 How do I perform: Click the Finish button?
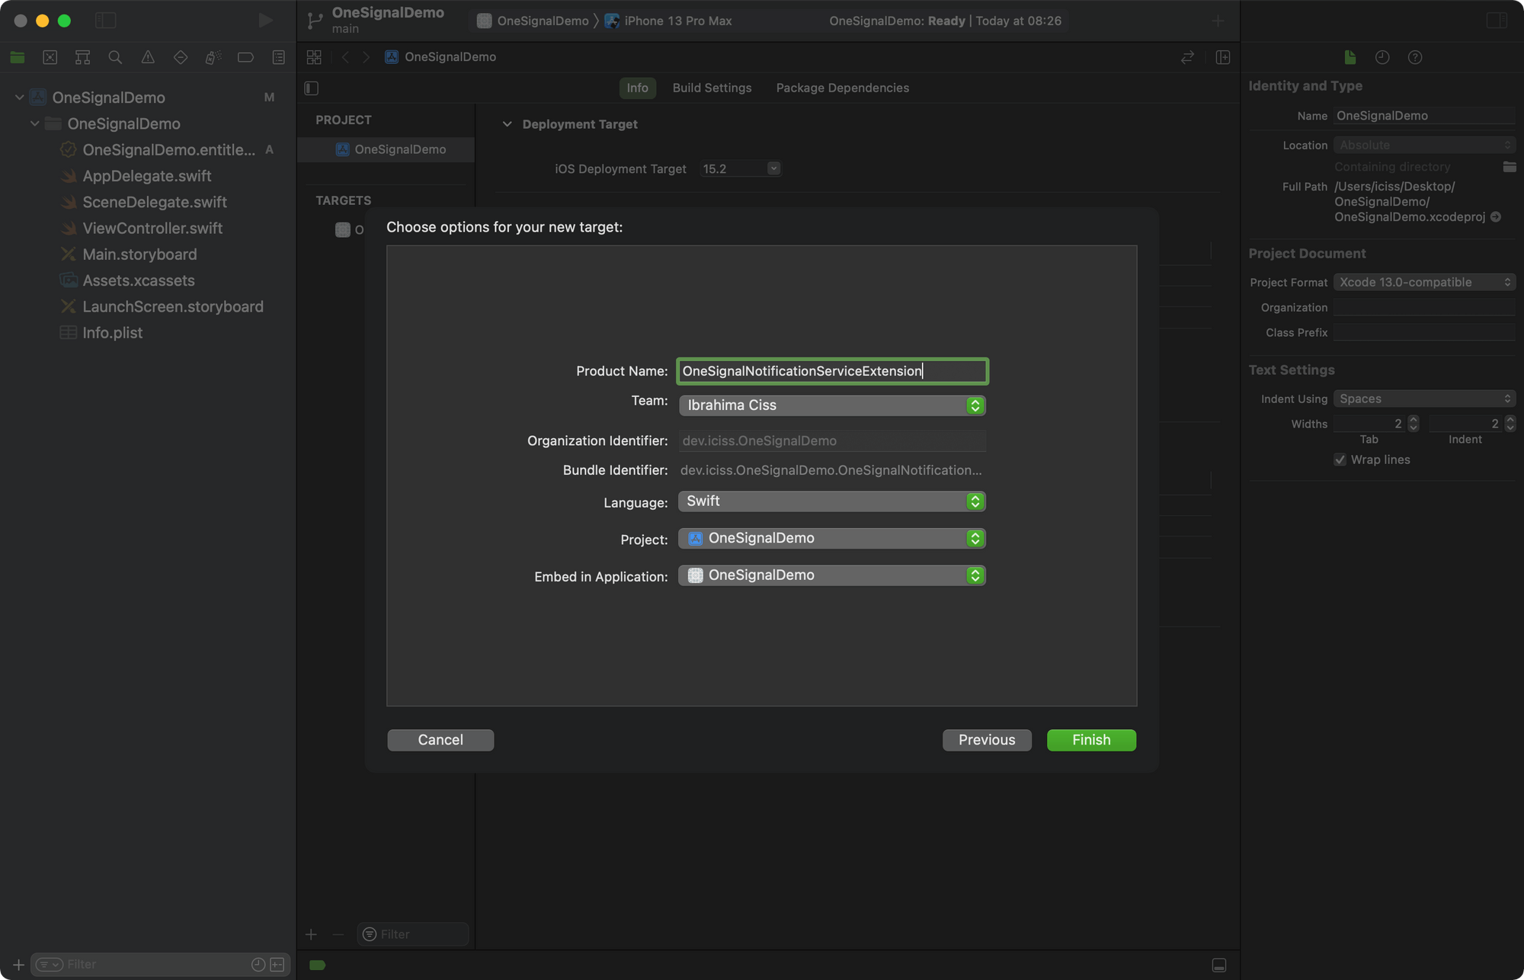(1091, 740)
